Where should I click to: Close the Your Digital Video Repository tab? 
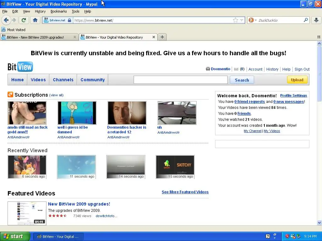153,37
